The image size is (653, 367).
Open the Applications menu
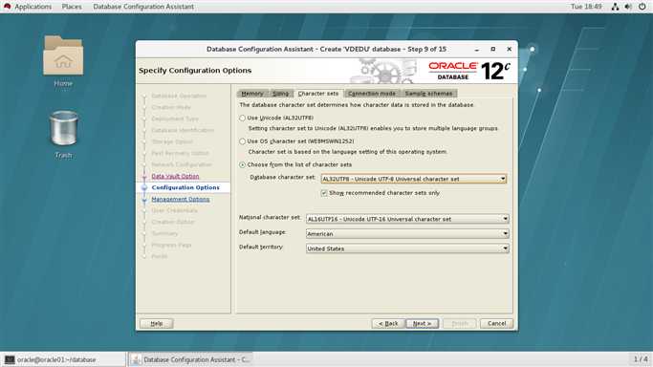(33, 7)
